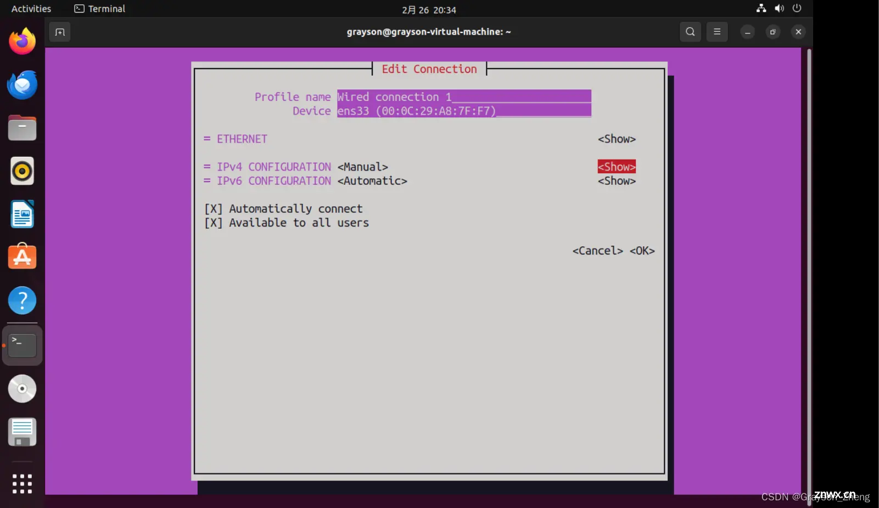
Task: Restore the terminal window size
Action: [x=772, y=32]
